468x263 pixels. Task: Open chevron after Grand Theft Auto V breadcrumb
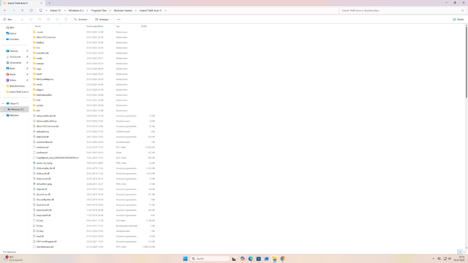click(165, 10)
